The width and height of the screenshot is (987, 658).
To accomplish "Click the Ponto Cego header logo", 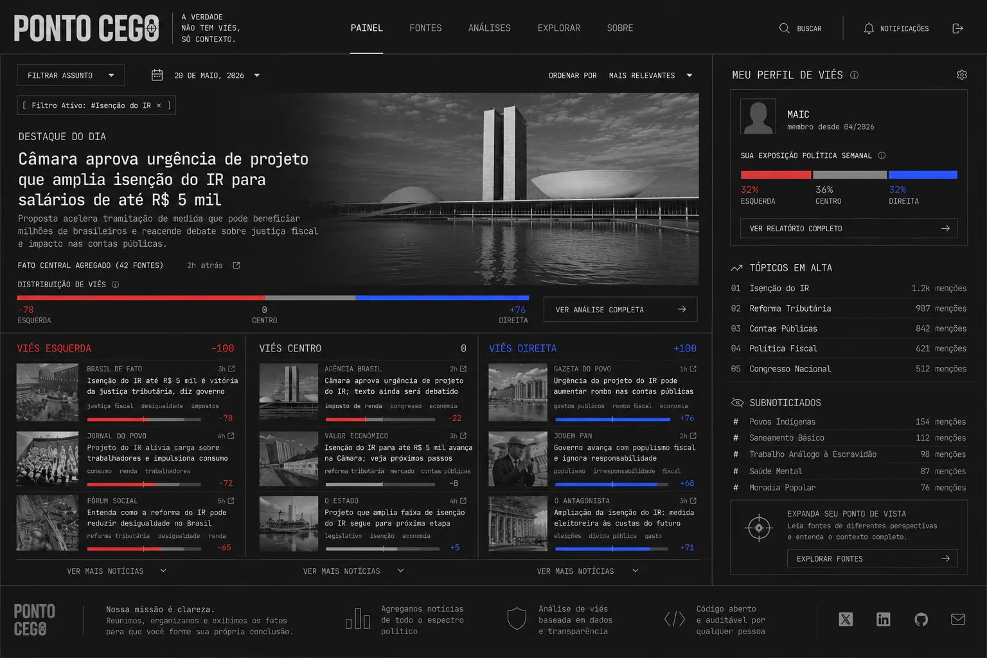I will 86,28.
